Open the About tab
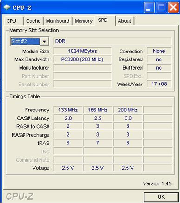The height and width of the screenshot is (203, 180). coord(124,21)
